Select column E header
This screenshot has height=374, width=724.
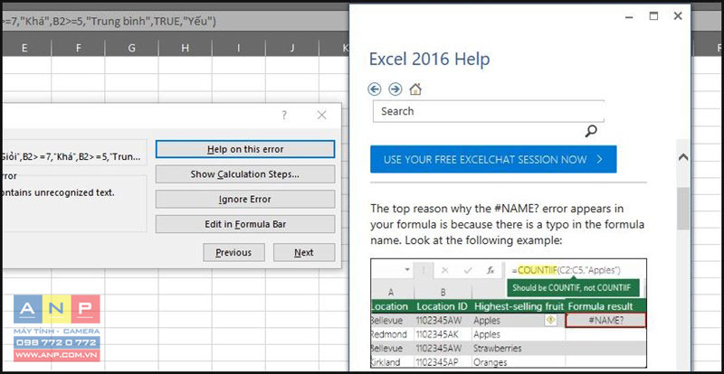click(24, 48)
